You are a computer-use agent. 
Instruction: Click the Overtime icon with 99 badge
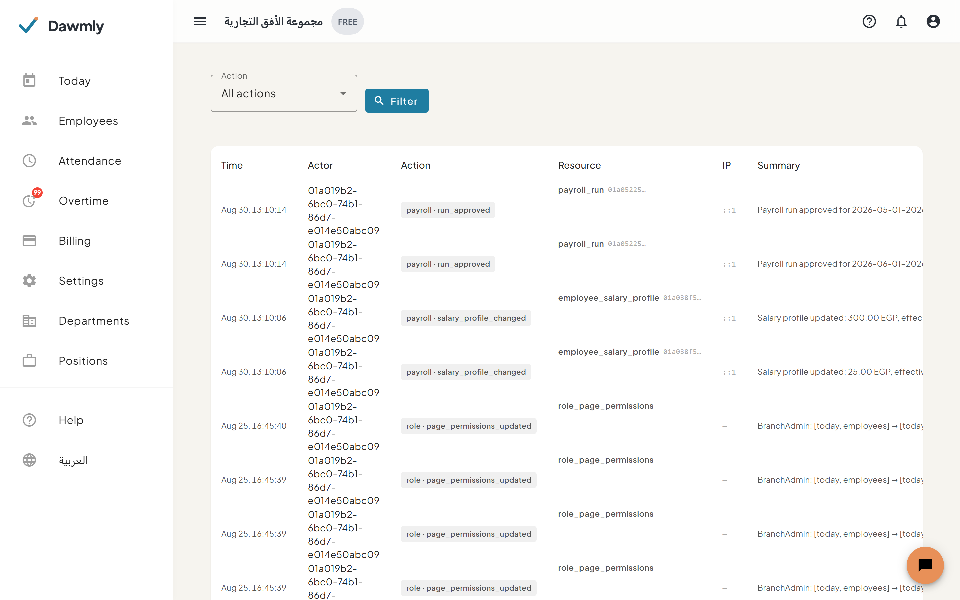click(29, 201)
